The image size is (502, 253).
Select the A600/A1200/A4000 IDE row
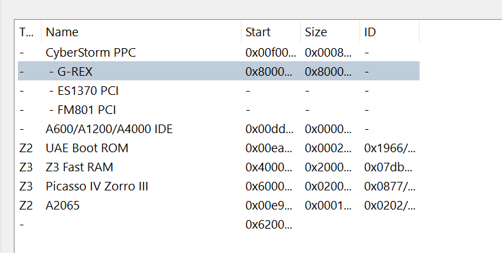218,129
